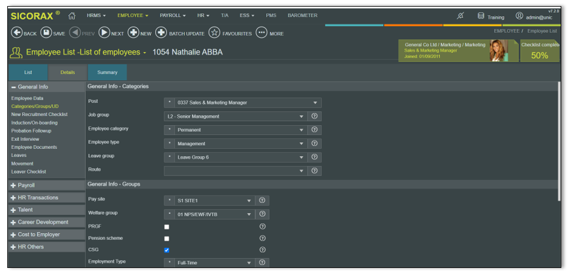Viewport: 568px width, 274px height.
Task: Click the New plus icon
Action: click(133, 33)
